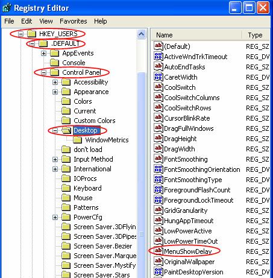Select the GridGranularity value

[186, 210]
